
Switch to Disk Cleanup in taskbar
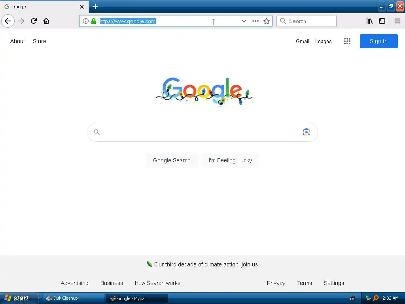pyautogui.click(x=73, y=298)
